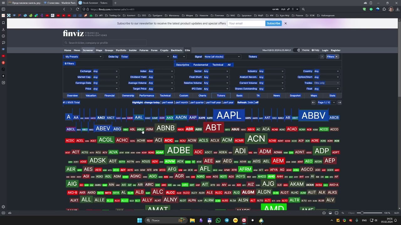Open the Order by Ticker dropdown
This screenshot has height=225, width=401.
(x=145, y=57)
